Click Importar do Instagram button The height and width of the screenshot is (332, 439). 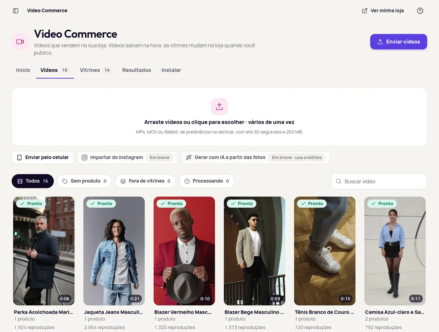tap(127, 157)
